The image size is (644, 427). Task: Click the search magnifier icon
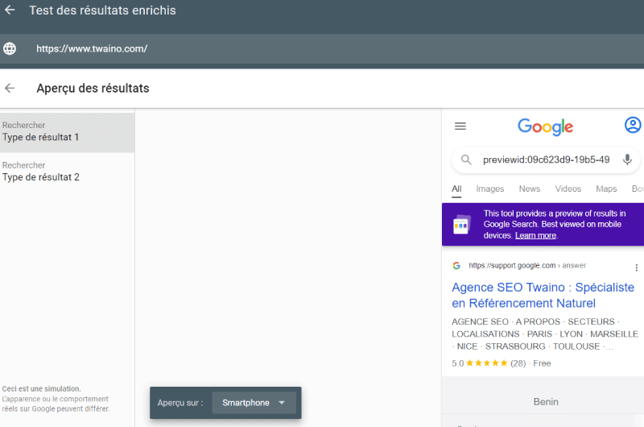coord(466,160)
